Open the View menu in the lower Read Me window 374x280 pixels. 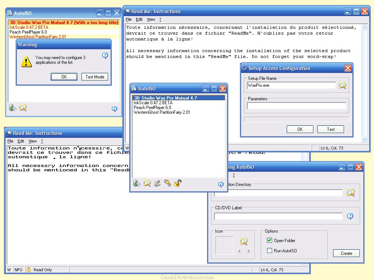tap(33, 141)
